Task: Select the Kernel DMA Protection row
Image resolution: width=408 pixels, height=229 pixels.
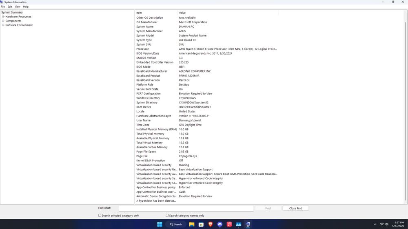Action: 207,161
